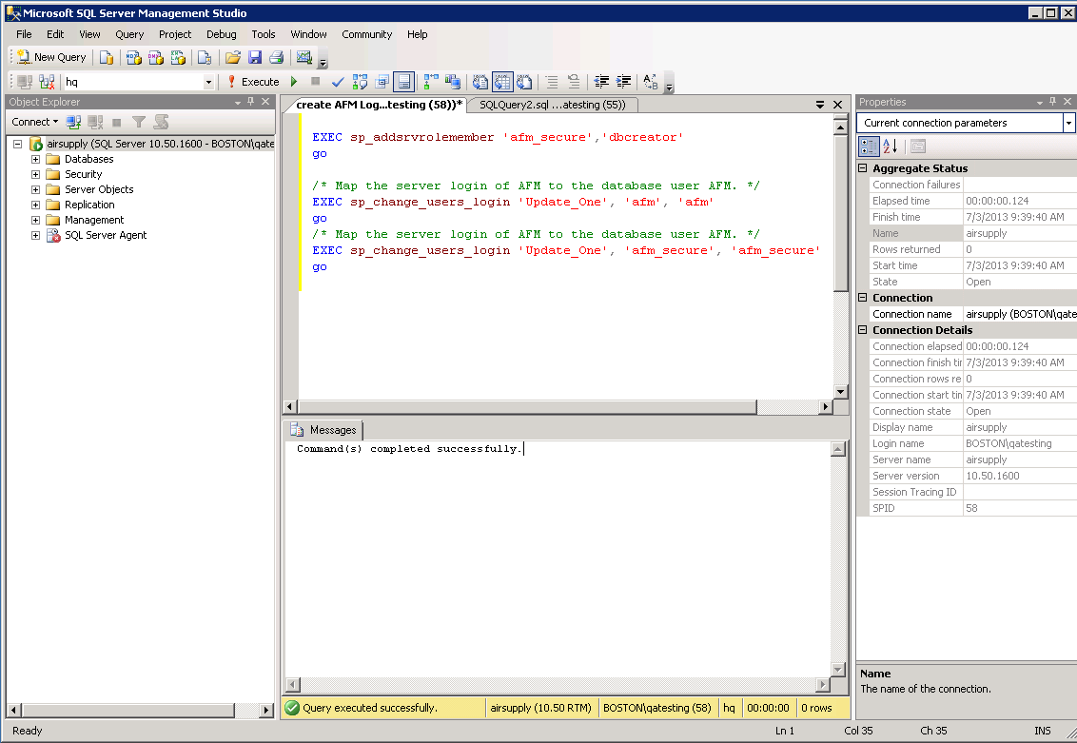Pin the Object Explorer panel
The width and height of the screenshot is (1077, 743).
click(251, 102)
